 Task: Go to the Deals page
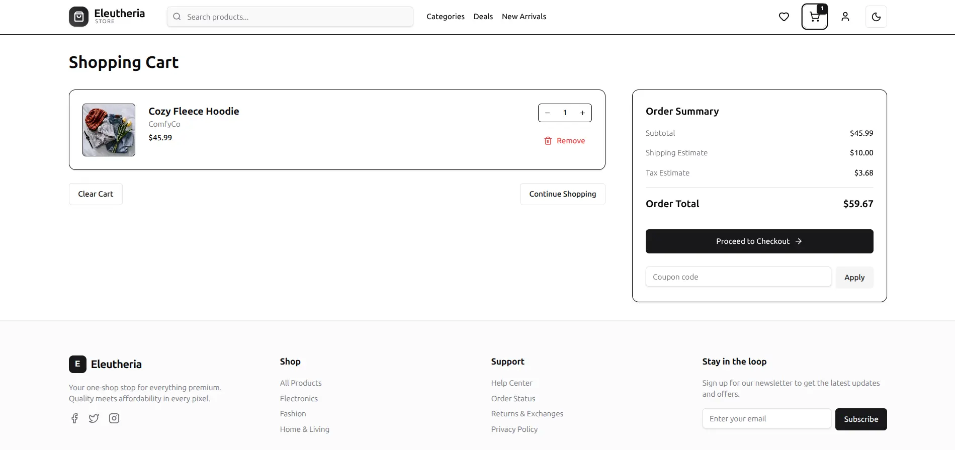pos(483,17)
